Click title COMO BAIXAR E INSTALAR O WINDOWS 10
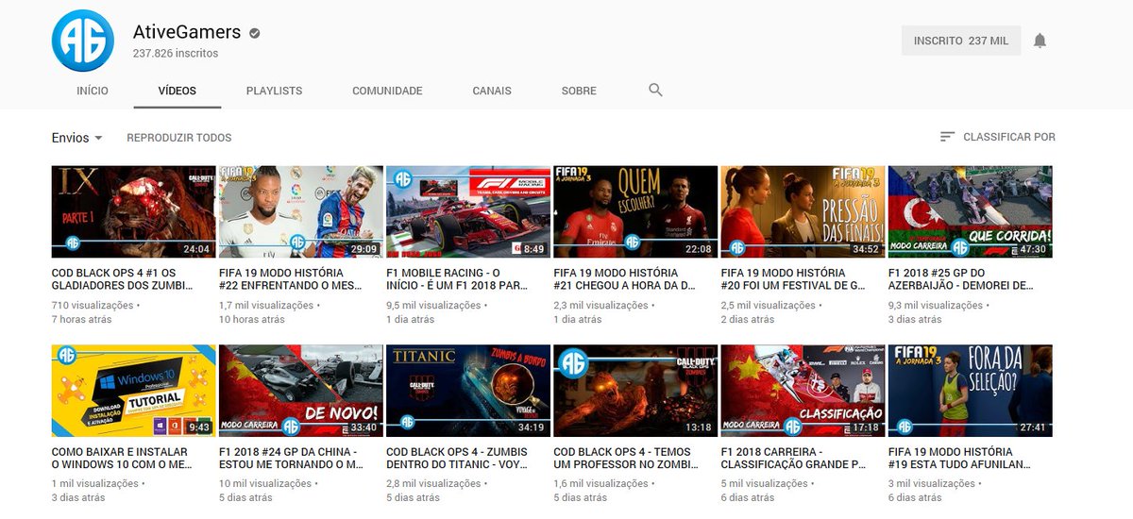The width and height of the screenshot is (1133, 519). pos(120,459)
